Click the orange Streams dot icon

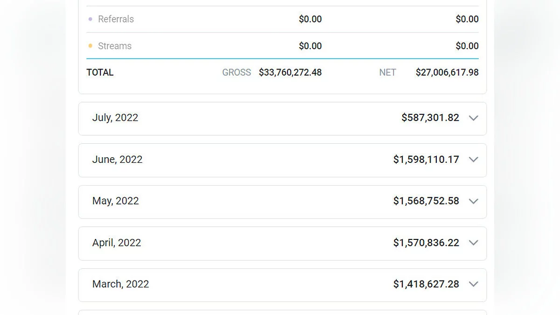click(90, 46)
